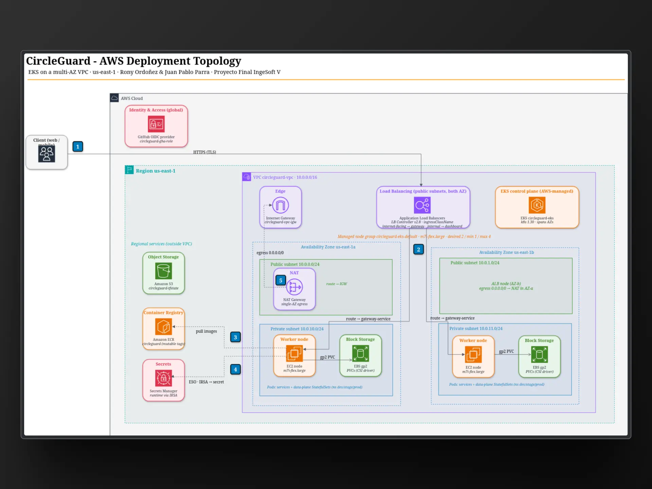Click the Secrets Manager icon
Screen dimensions: 652x489
[163, 378]
